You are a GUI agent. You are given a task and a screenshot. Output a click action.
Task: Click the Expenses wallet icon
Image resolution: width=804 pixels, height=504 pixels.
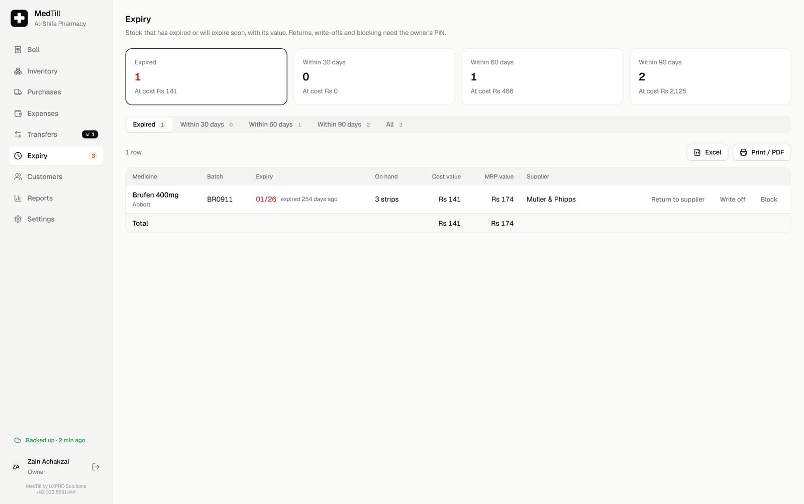click(18, 113)
